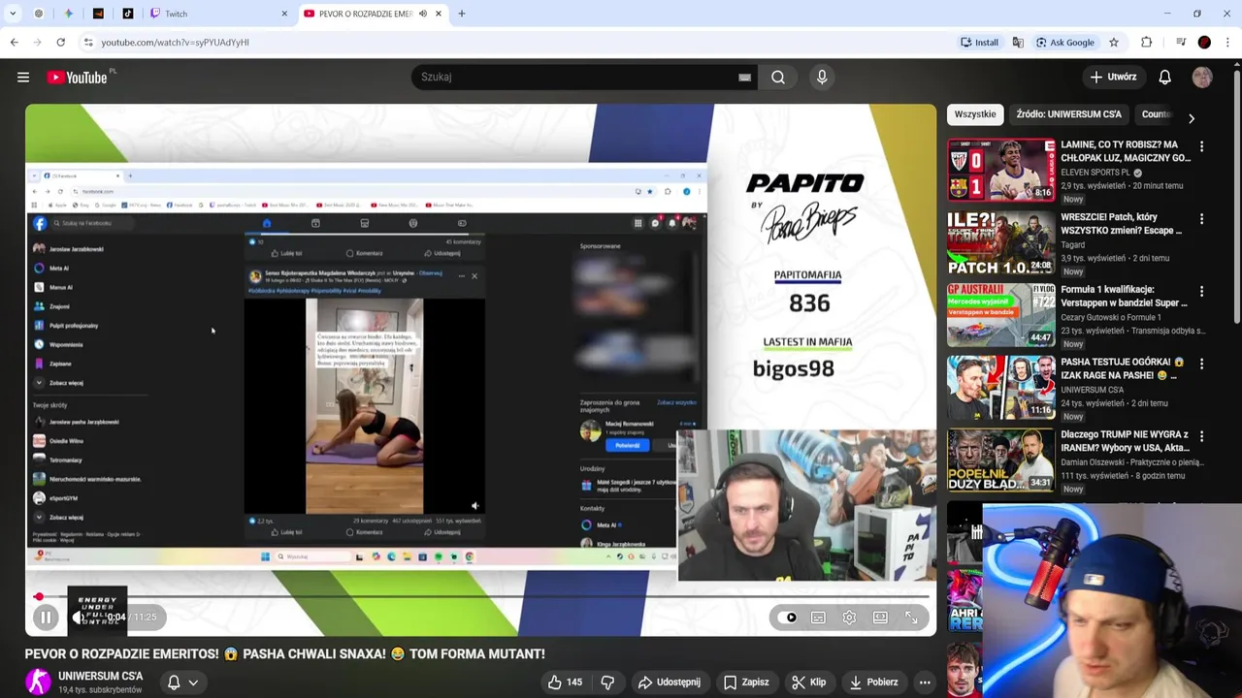Select the Wszystkie filter chip

coord(974,114)
